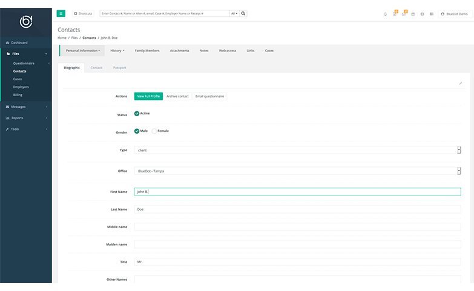Open Dashboard from the sidebar

[x=19, y=42]
